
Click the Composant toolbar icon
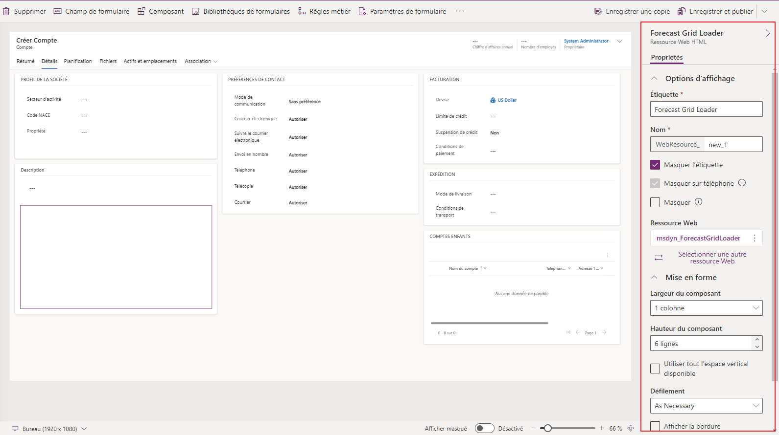click(141, 11)
